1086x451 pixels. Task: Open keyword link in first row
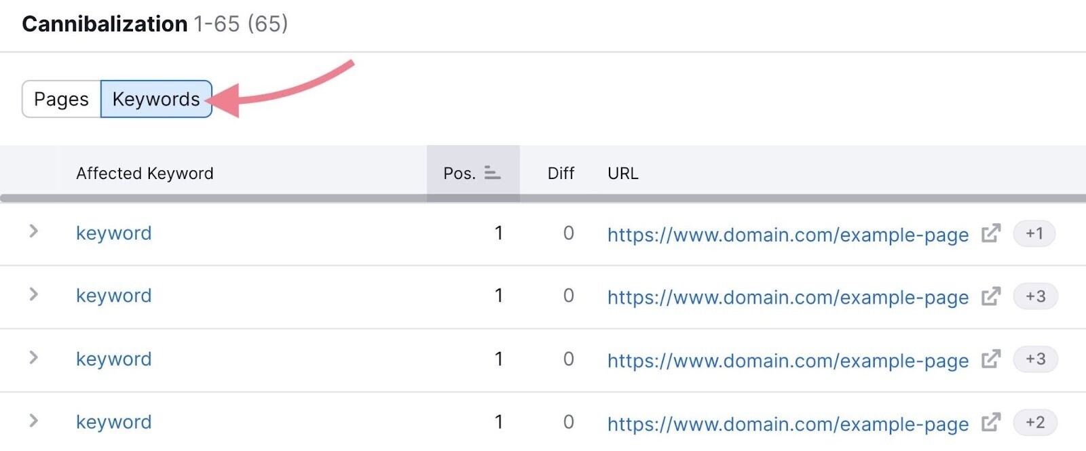[113, 233]
